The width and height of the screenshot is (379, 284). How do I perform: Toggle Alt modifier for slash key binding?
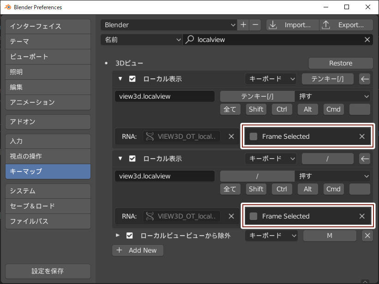(x=308, y=189)
